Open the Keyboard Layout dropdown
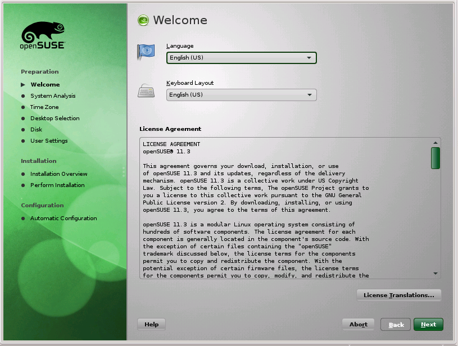This screenshot has height=346, width=458. click(x=241, y=95)
